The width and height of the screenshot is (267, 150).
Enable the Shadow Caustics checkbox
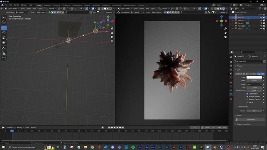[247, 99]
